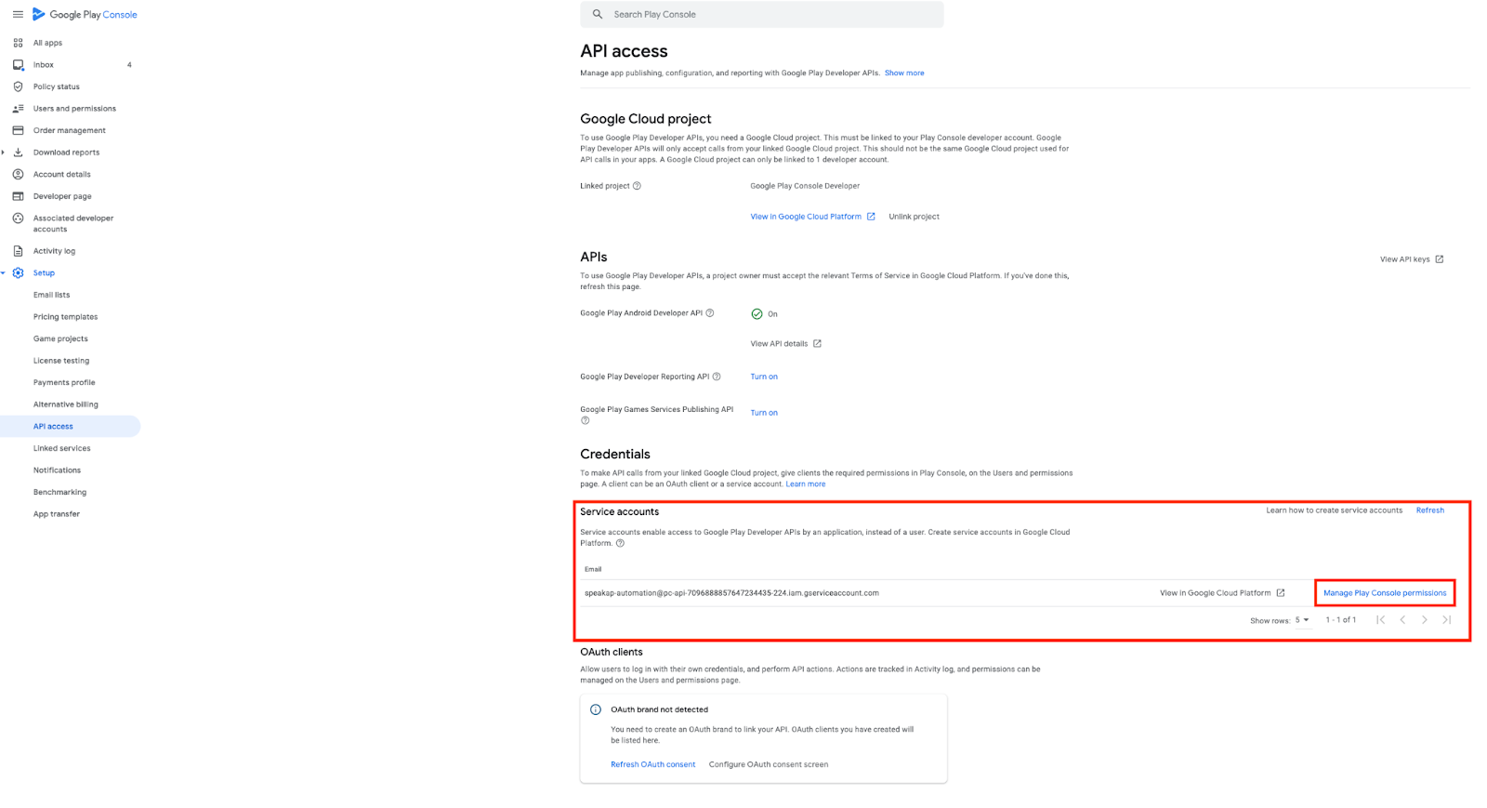Focus the Search Play Console field
The width and height of the screenshot is (1487, 808).
[x=762, y=15]
